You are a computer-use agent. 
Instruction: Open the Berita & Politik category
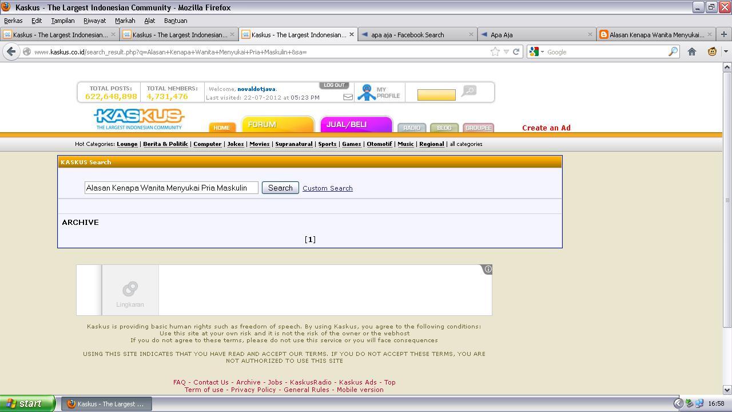165,144
